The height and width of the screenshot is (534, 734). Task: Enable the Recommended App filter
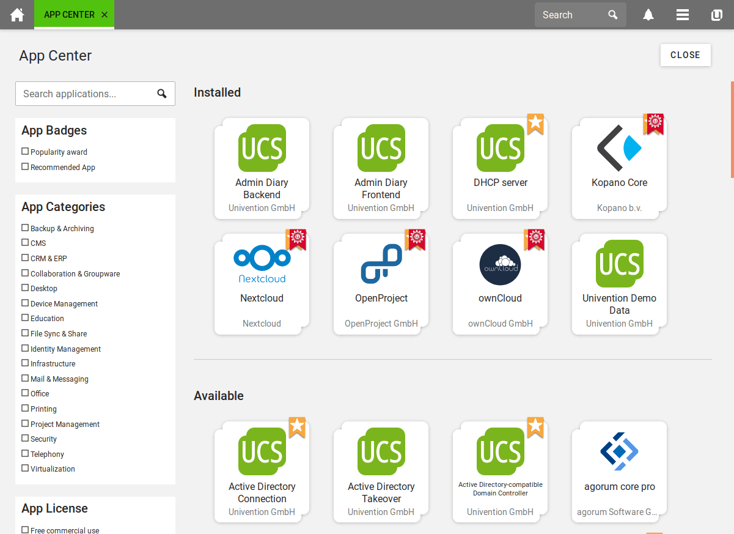[x=25, y=166]
